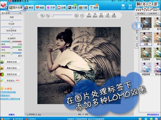This screenshot has height=120, width=161.
Task: Click the fit-to-window round icon
Action: coord(76,15)
